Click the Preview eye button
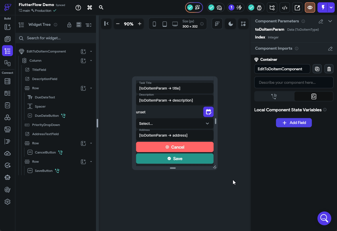The image size is (337, 231). pyautogui.click(x=310, y=8)
